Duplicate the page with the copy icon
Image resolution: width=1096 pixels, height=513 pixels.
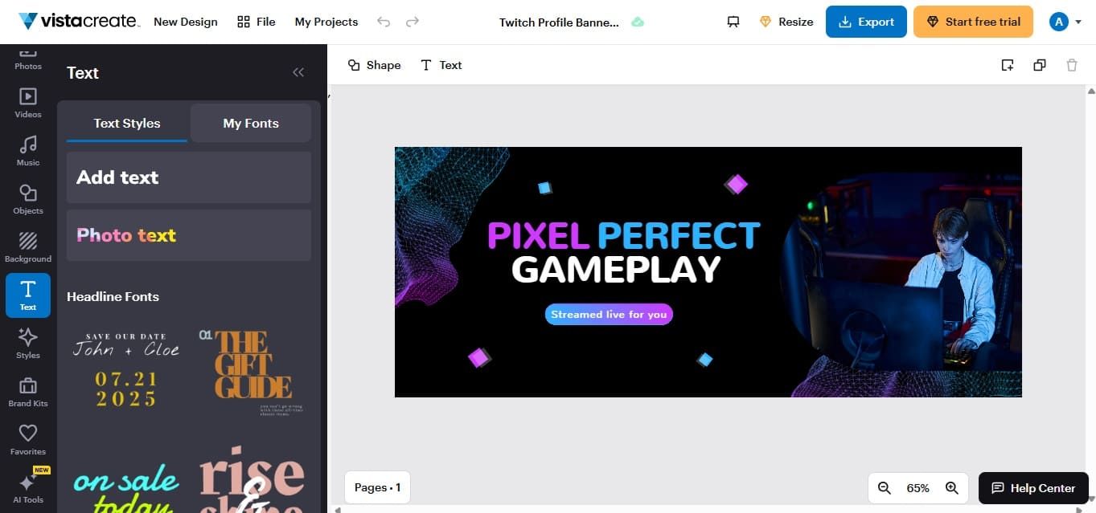click(x=1040, y=65)
